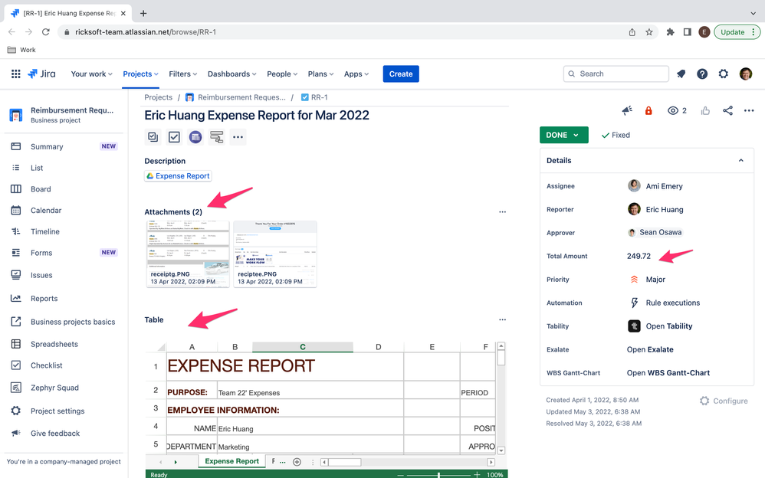
Task: Open the Jira app switcher grid
Action: [x=15, y=74]
